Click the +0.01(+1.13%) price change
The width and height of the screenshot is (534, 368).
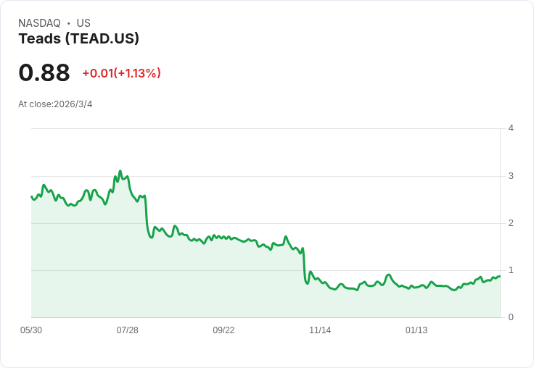pos(121,73)
